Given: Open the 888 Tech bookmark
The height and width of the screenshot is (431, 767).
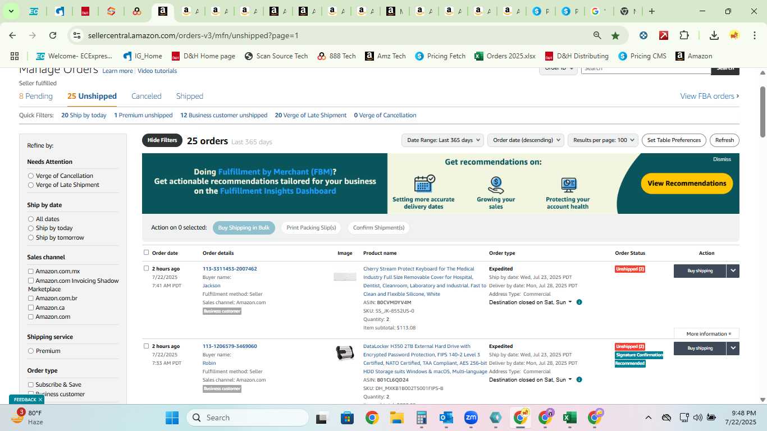Looking at the screenshot, I should (x=336, y=56).
